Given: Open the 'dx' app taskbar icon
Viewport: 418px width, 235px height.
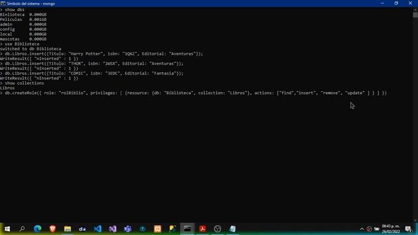Looking at the screenshot, I should click(x=82, y=228).
